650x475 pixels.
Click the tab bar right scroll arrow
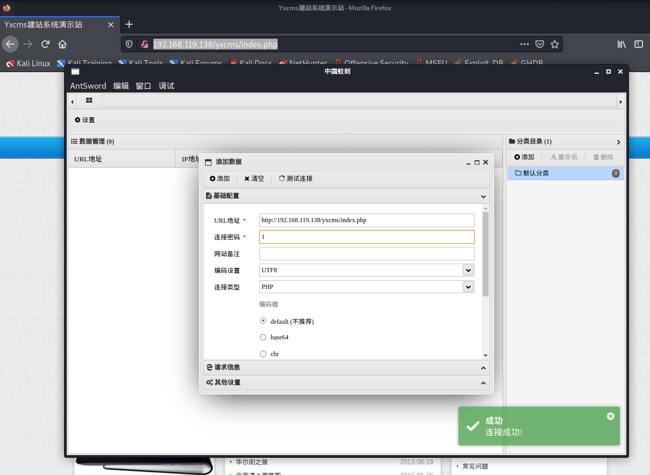click(621, 101)
